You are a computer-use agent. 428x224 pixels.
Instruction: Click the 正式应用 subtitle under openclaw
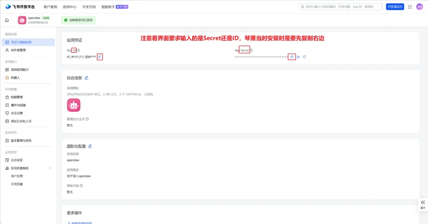pyautogui.click(x=38, y=22)
